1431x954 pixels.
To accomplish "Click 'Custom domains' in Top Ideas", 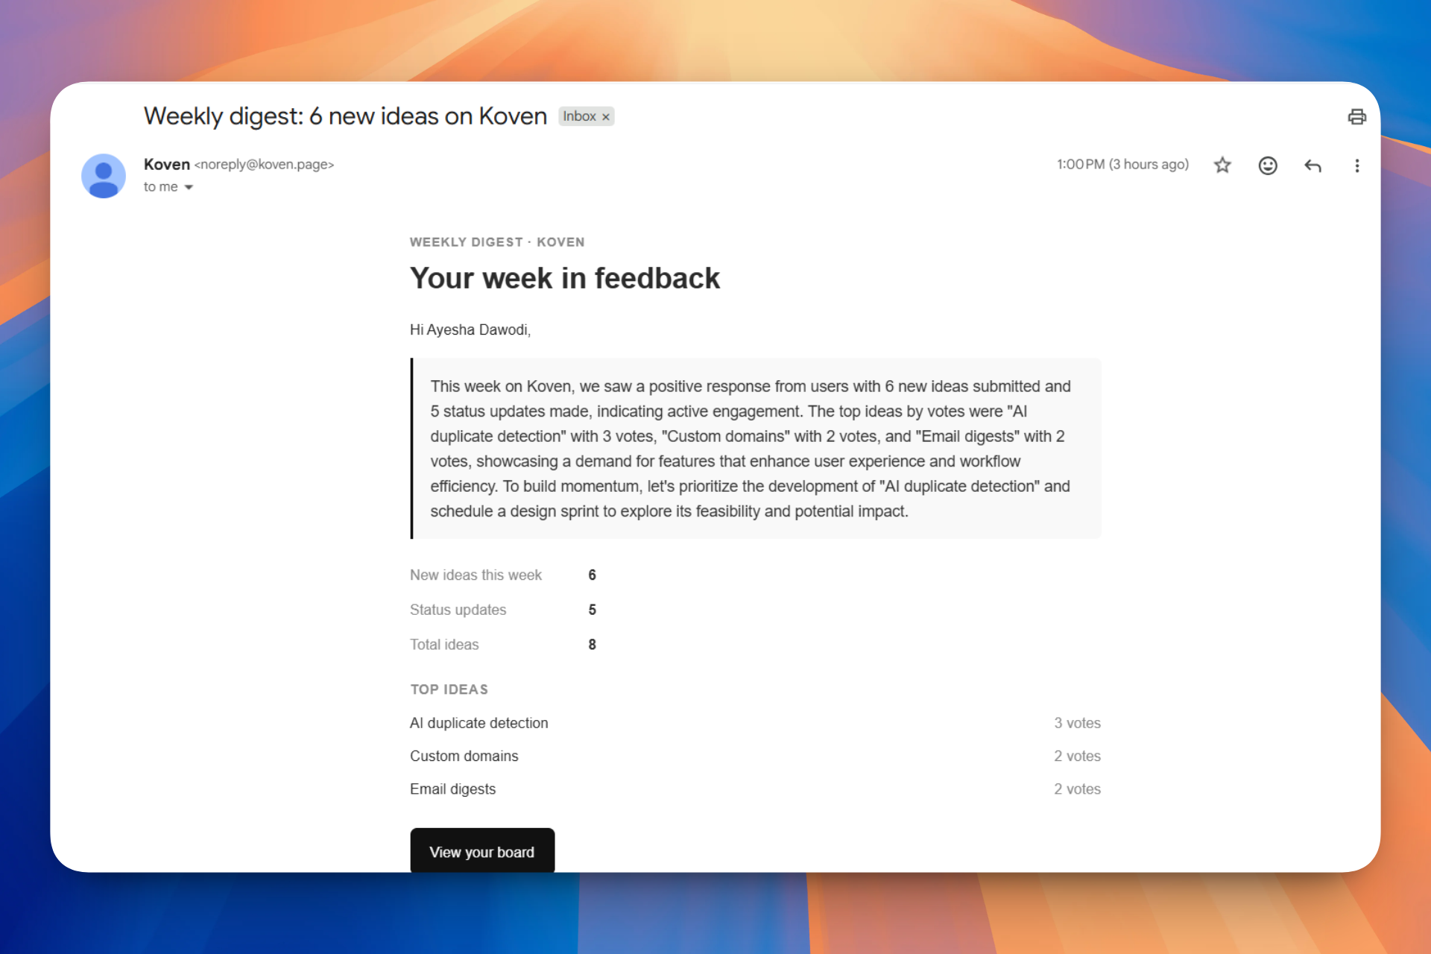I will pos(464,756).
